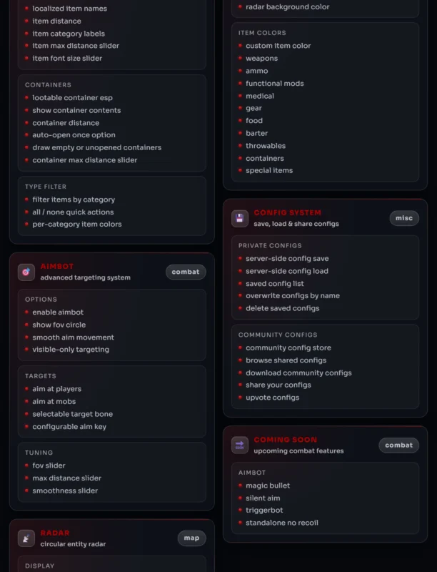Click the map badge on Radar card
The height and width of the screenshot is (572, 437).
click(x=191, y=538)
